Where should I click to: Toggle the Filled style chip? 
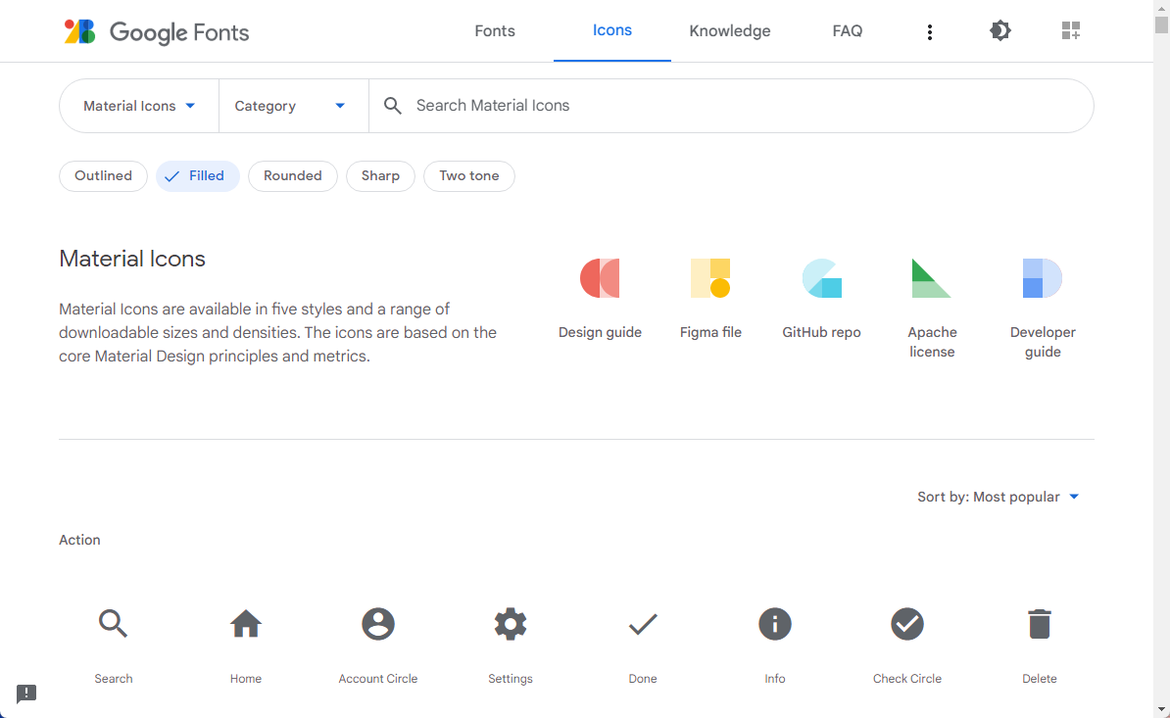(198, 176)
